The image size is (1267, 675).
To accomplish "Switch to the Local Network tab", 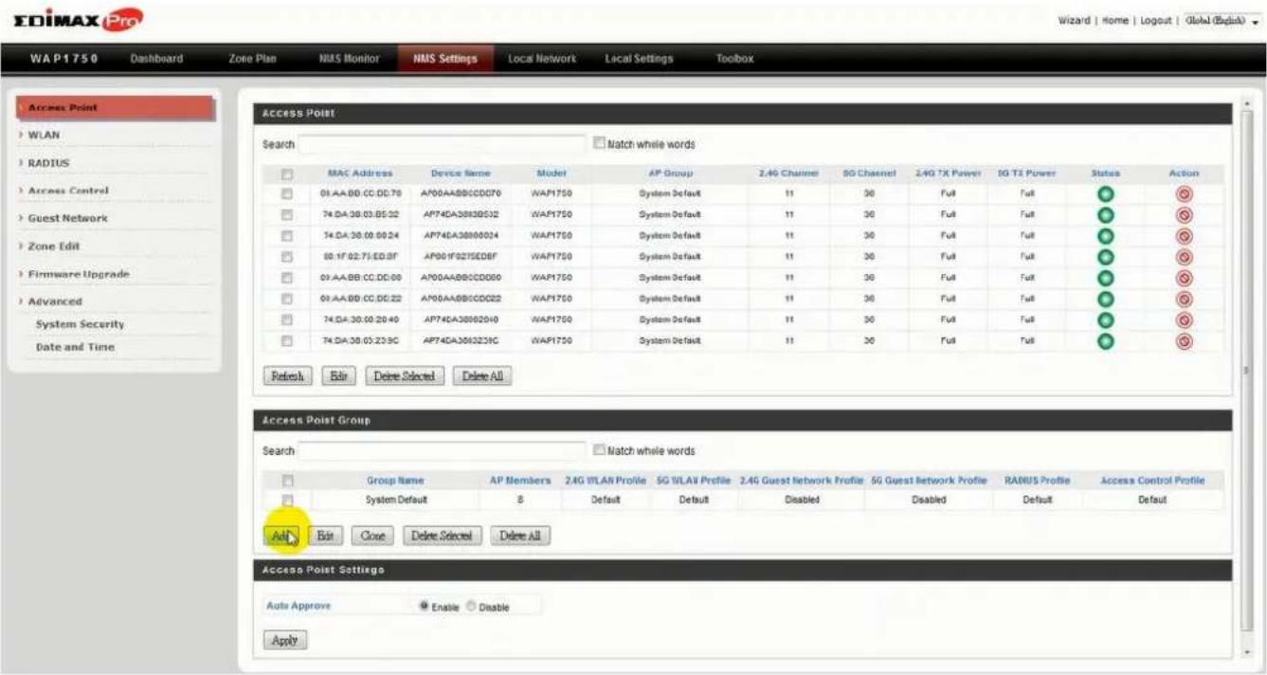I will (542, 59).
